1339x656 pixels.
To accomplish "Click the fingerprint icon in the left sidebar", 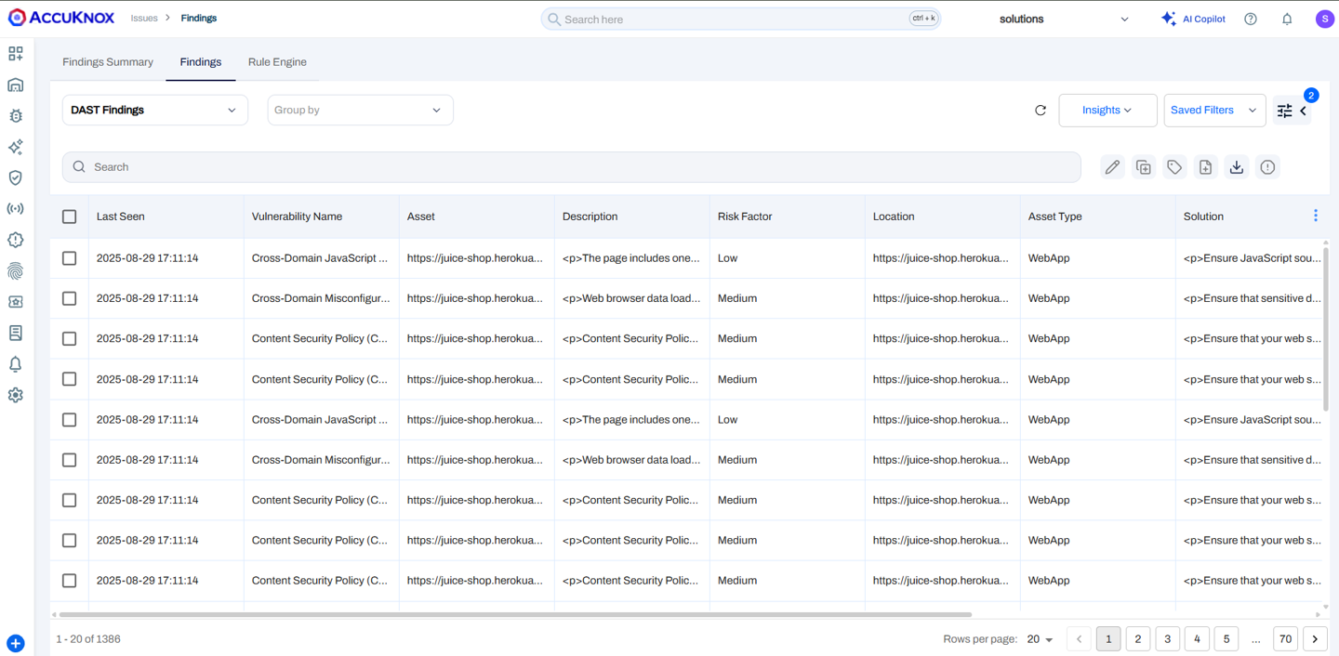I will pyautogui.click(x=16, y=271).
